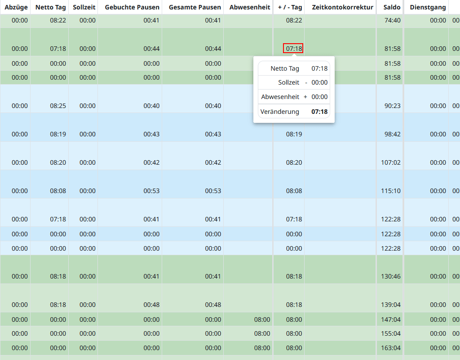Image resolution: width=460 pixels, height=360 pixels.
Task: Select the Gebuchte Pausen cell showing 00:53
Action: [x=151, y=191]
